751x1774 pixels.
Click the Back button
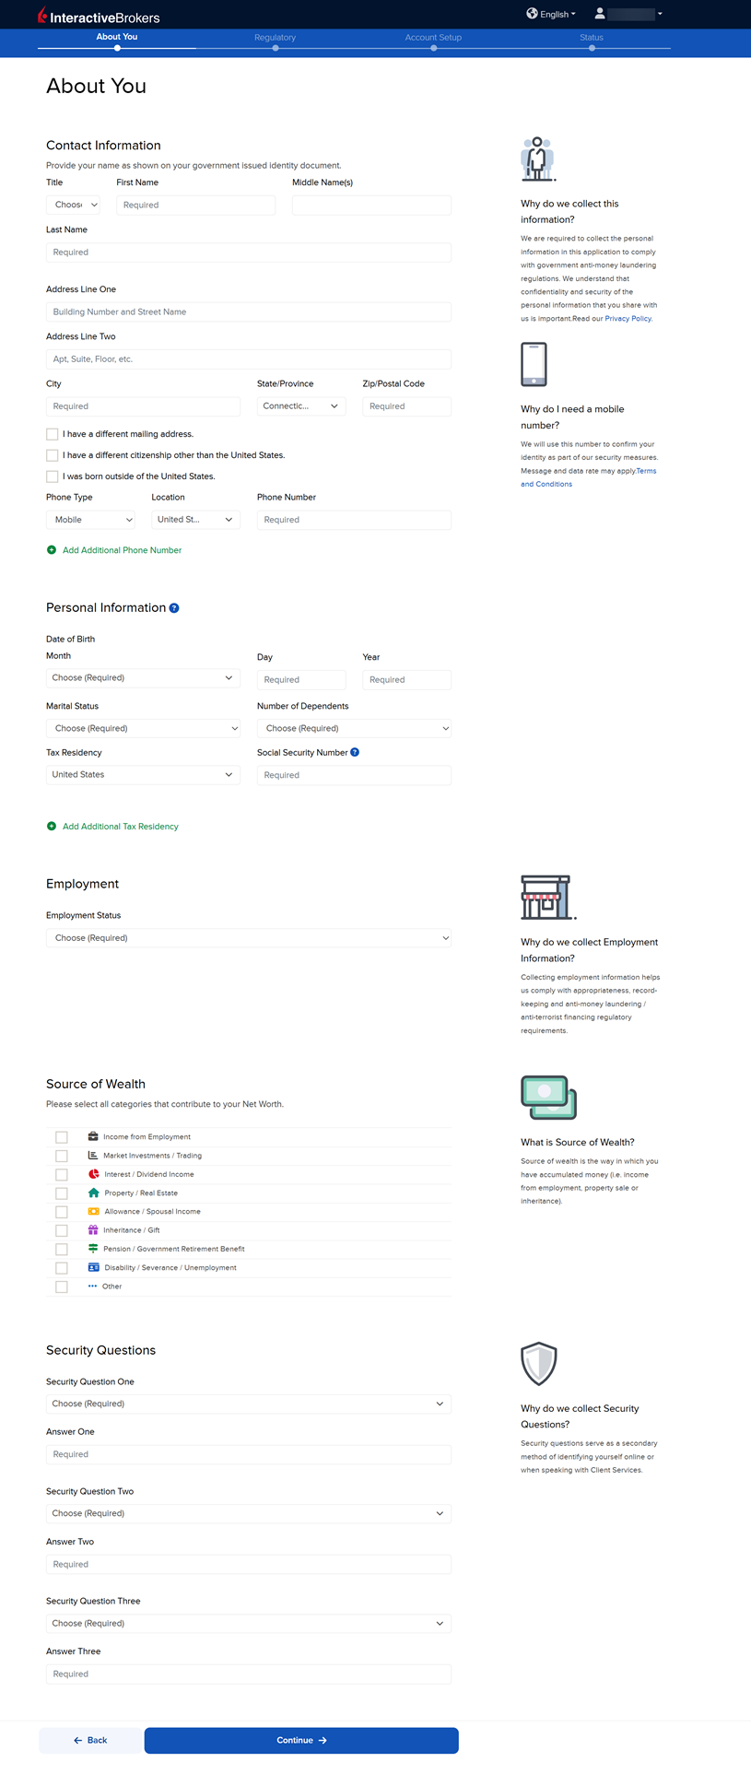(90, 1740)
